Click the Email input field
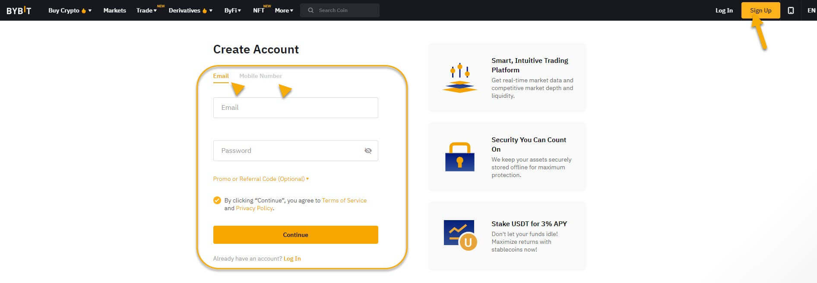The image size is (817, 283). coord(295,108)
